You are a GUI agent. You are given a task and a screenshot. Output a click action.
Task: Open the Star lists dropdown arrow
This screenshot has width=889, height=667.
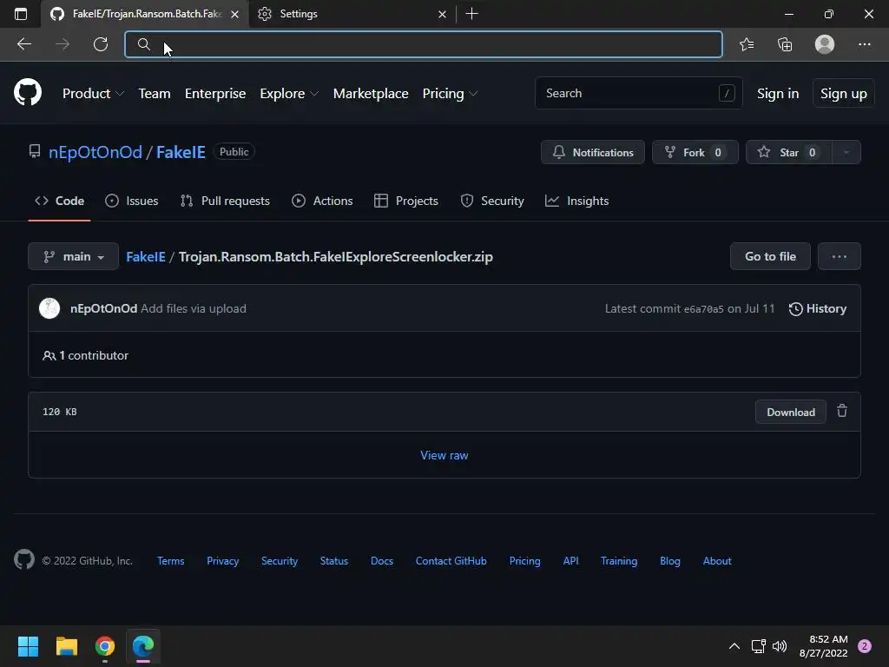pos(846,152)
